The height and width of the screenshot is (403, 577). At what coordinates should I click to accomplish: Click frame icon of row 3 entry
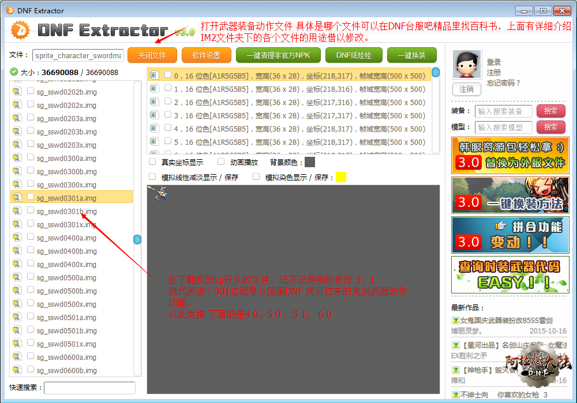point(154,115)
